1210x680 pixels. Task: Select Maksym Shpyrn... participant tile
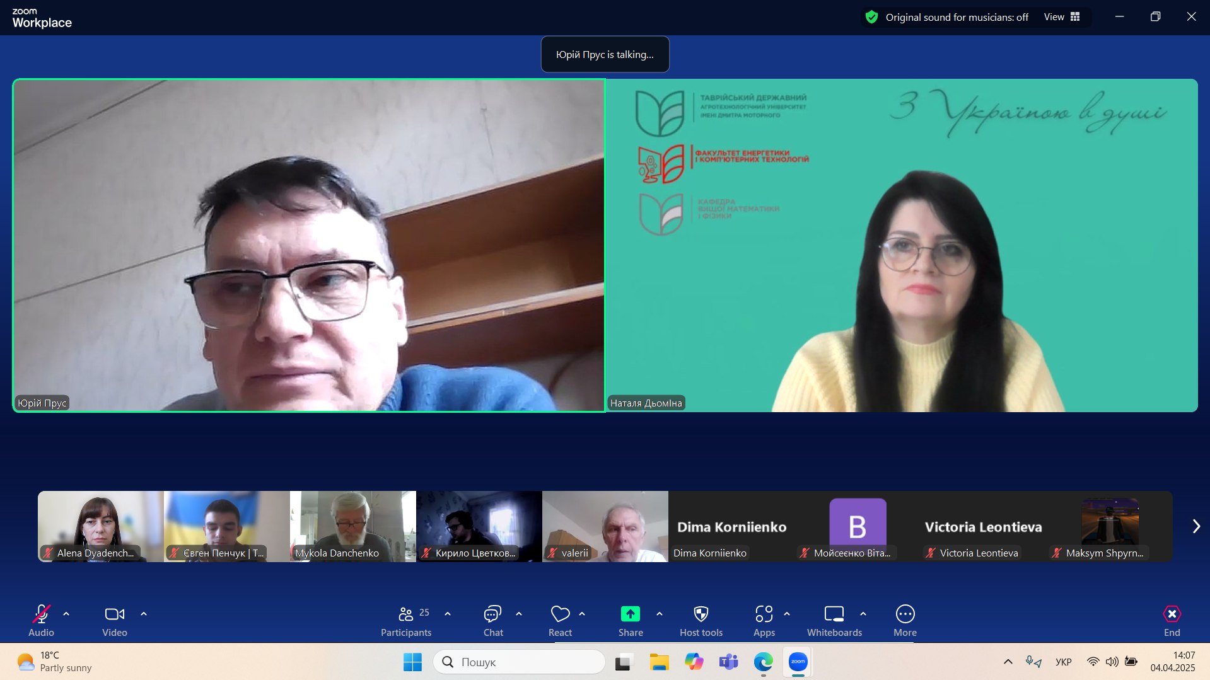[x=1110, y=526]
